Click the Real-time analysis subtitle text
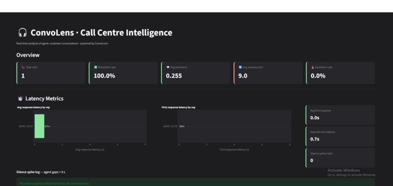 [x=62, y=43]
